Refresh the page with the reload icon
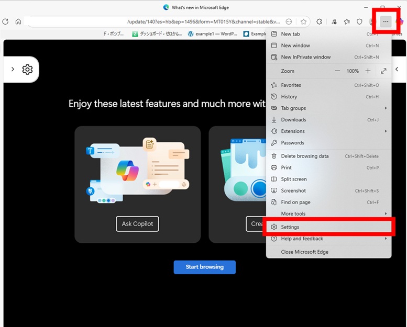The width and height of the screenshot is (407, 327). pos(6,22)
